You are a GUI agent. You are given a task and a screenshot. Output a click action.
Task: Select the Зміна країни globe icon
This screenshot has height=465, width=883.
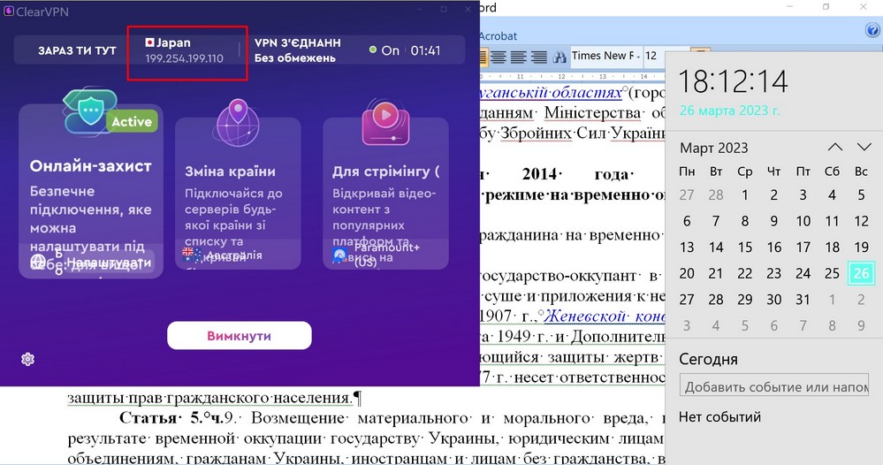point(238,123)
